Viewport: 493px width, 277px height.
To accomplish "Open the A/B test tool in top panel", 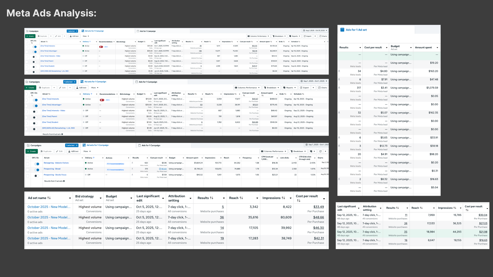I will coord(74,36).
